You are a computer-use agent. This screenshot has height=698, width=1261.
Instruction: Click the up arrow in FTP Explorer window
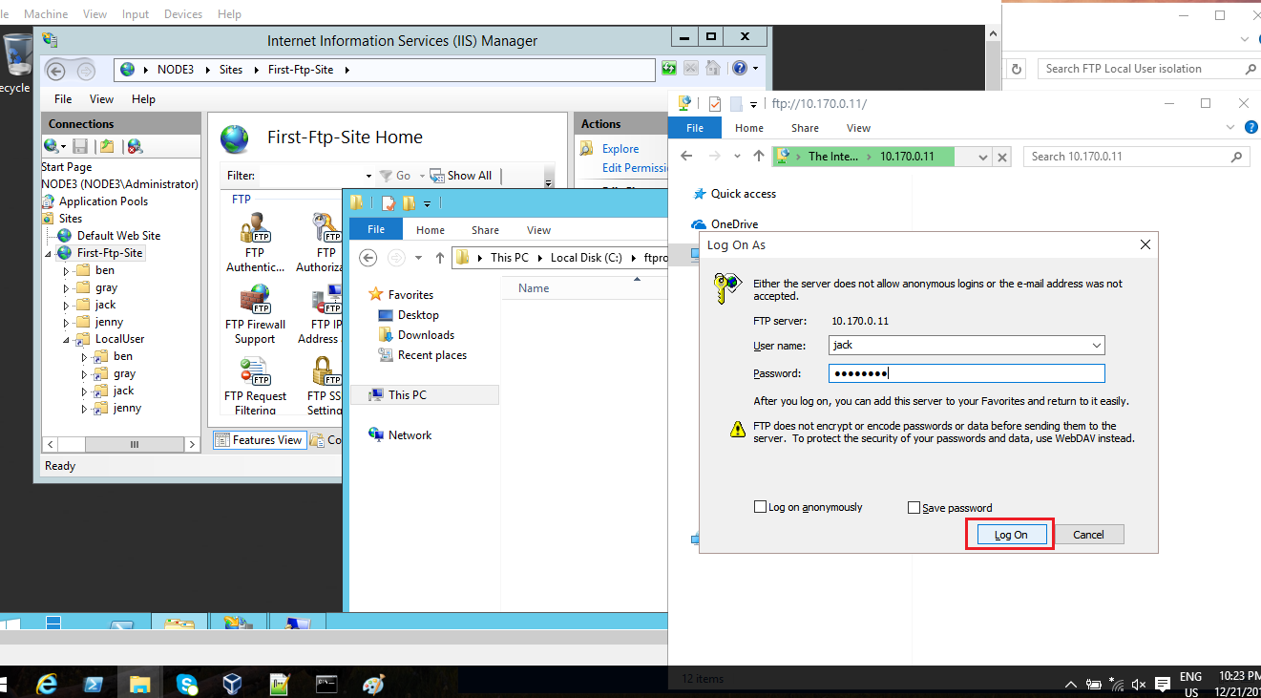coord(759,157)
